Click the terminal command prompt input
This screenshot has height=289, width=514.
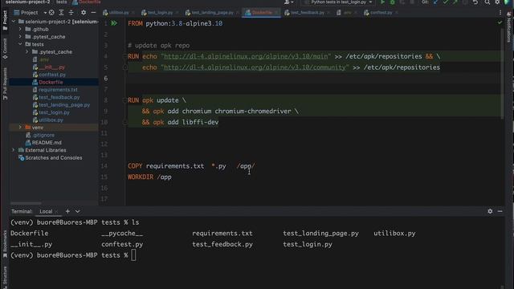pos(133,255)
